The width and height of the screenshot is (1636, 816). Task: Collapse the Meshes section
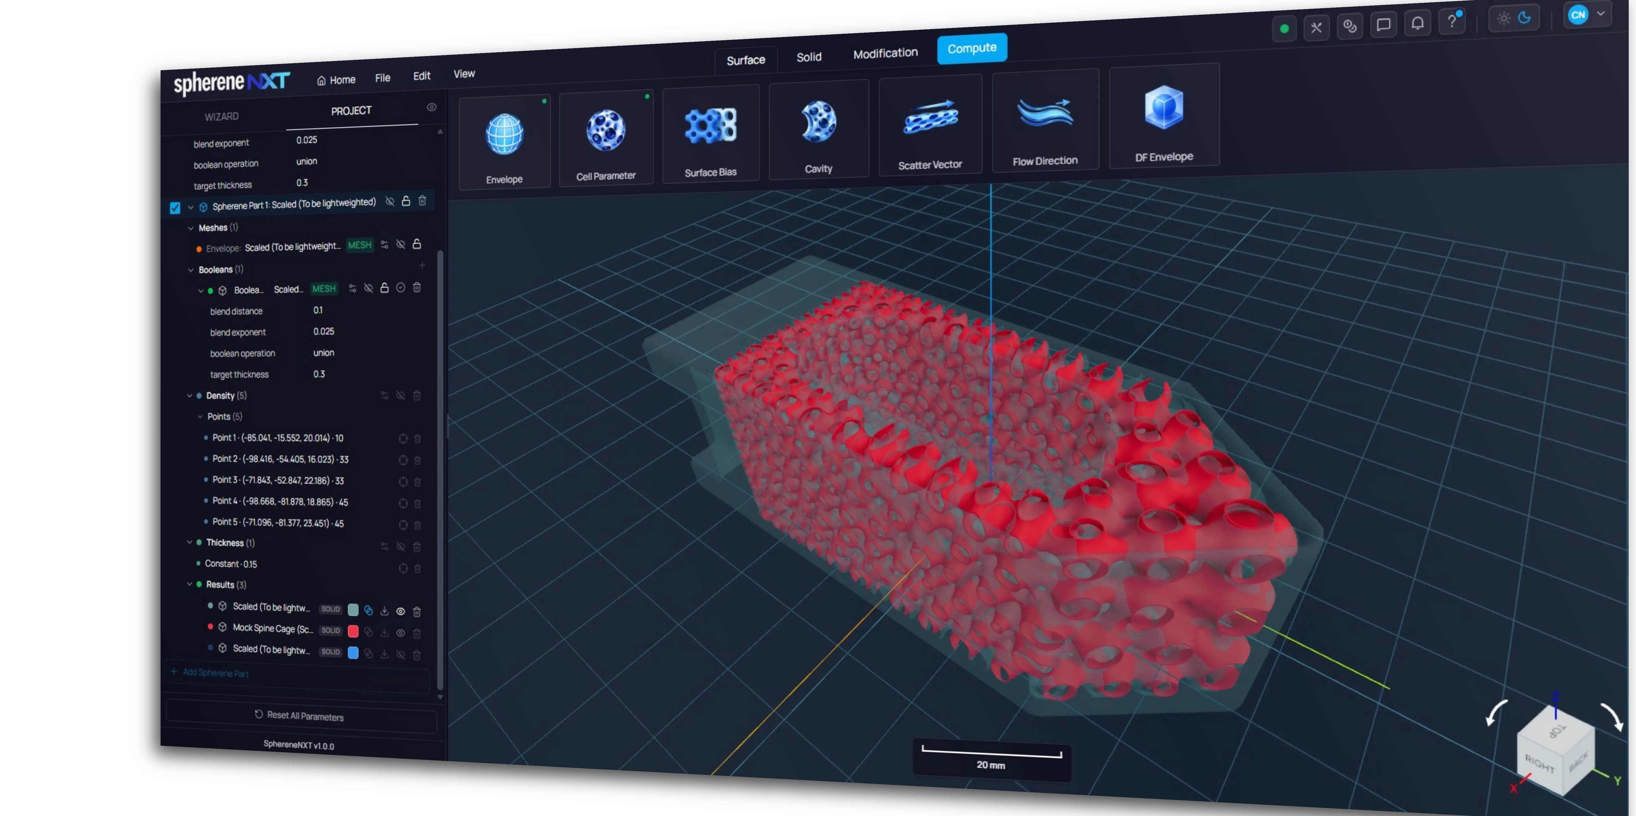[x=191, y=228]
